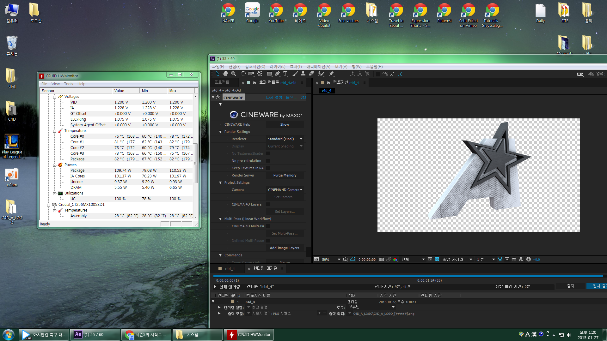
Task: Click the Purge Memory button
Action: tap(285, 175)
